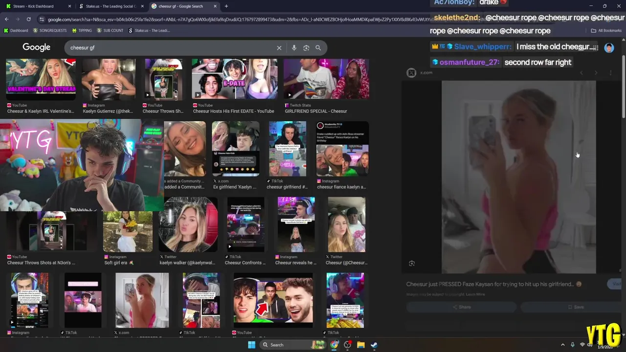This screenshot has width=626, height=352.
Task: Show previous image in preview panel
Action: pos(581,73)
